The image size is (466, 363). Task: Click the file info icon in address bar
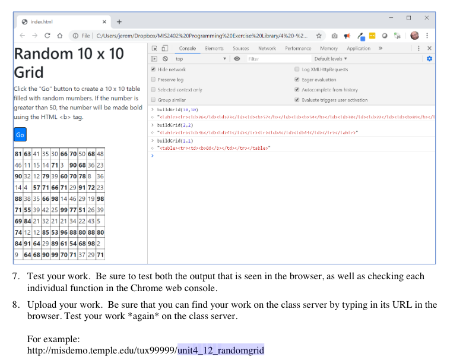tap(75, 36)
